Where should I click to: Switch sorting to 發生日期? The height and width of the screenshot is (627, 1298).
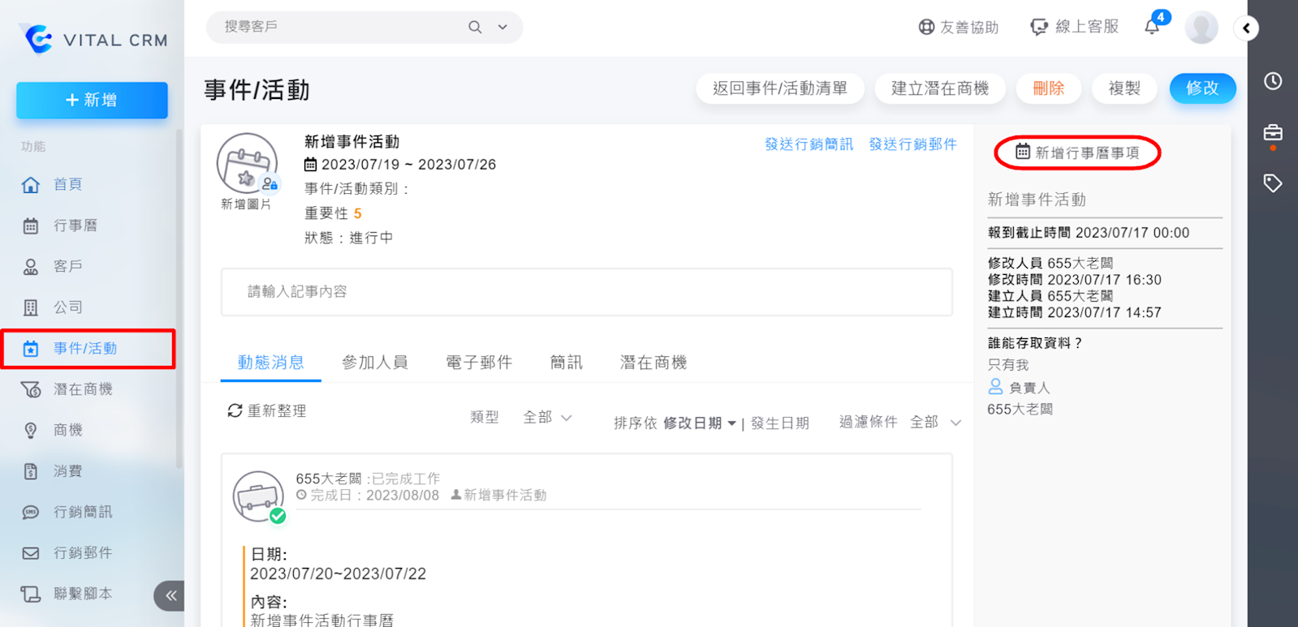(x=779, y=423)
